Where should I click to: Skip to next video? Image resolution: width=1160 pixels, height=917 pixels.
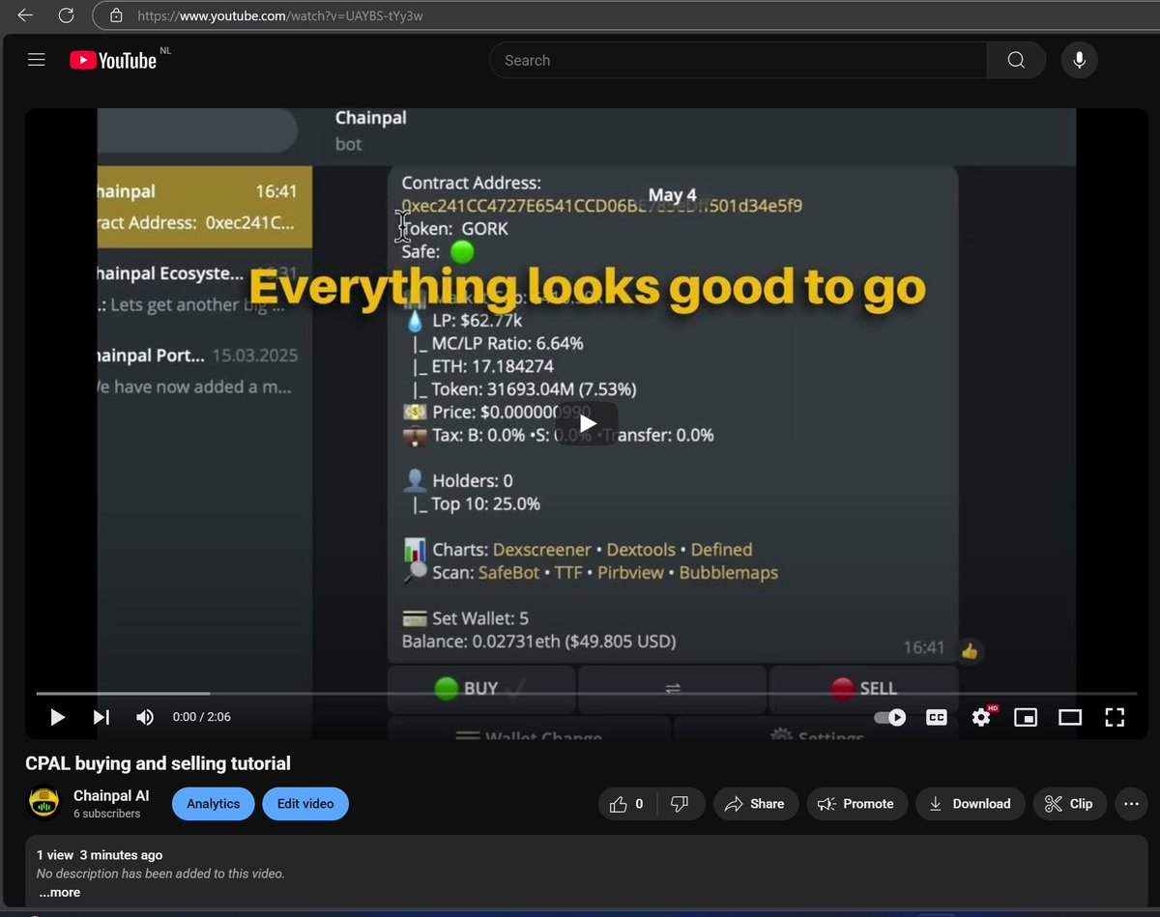pos(101,717)
